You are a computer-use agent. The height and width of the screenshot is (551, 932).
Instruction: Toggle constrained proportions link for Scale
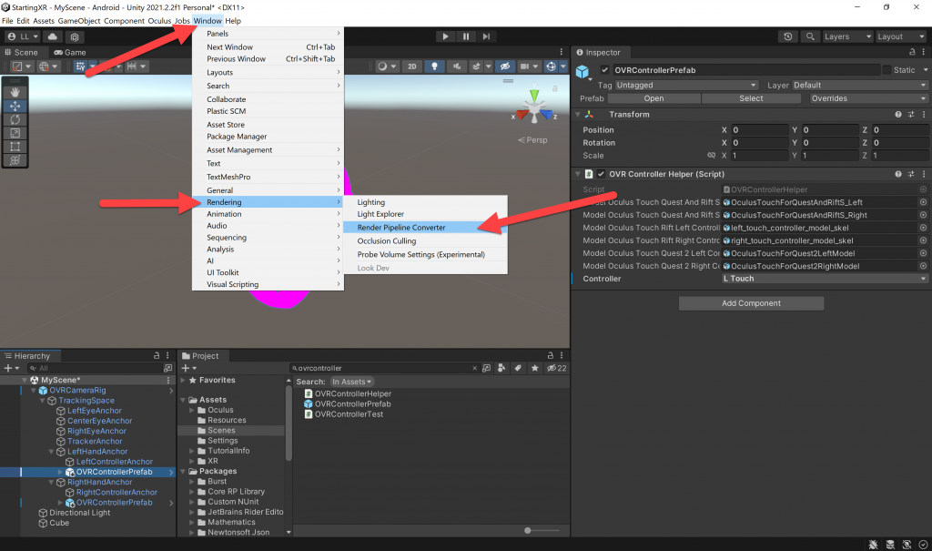(x=711, y=156)
